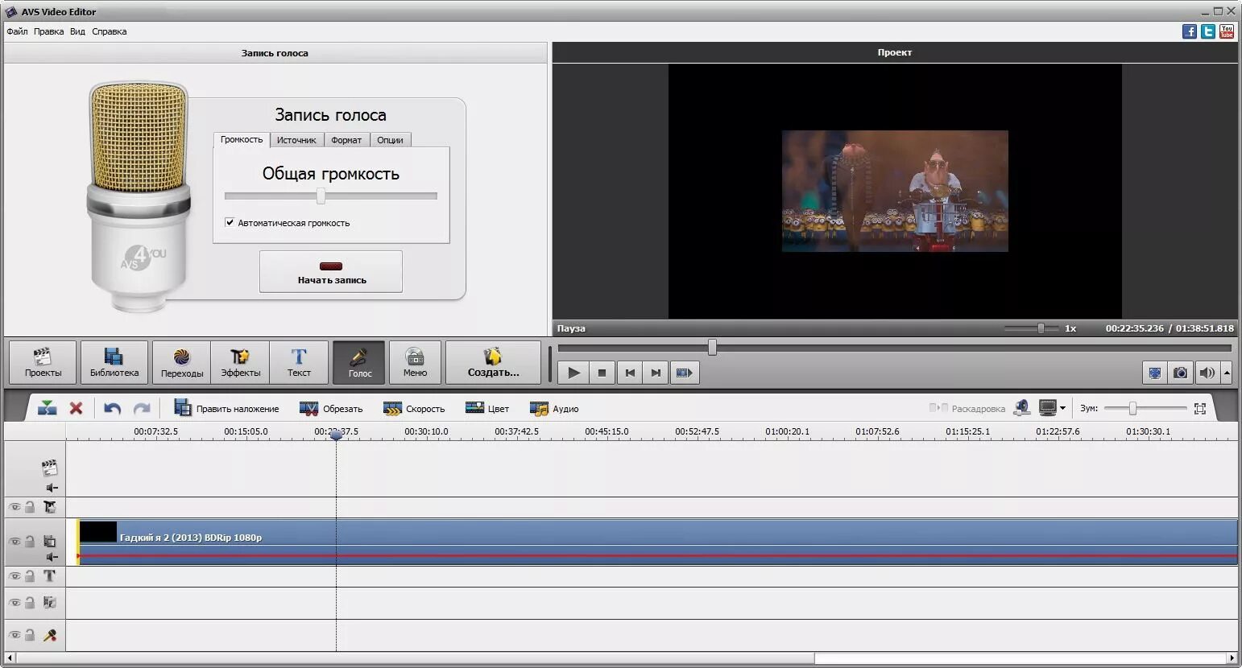The image size is (1242, 668).
Task: Click the Создать... produce button
Action: (493, 362)
